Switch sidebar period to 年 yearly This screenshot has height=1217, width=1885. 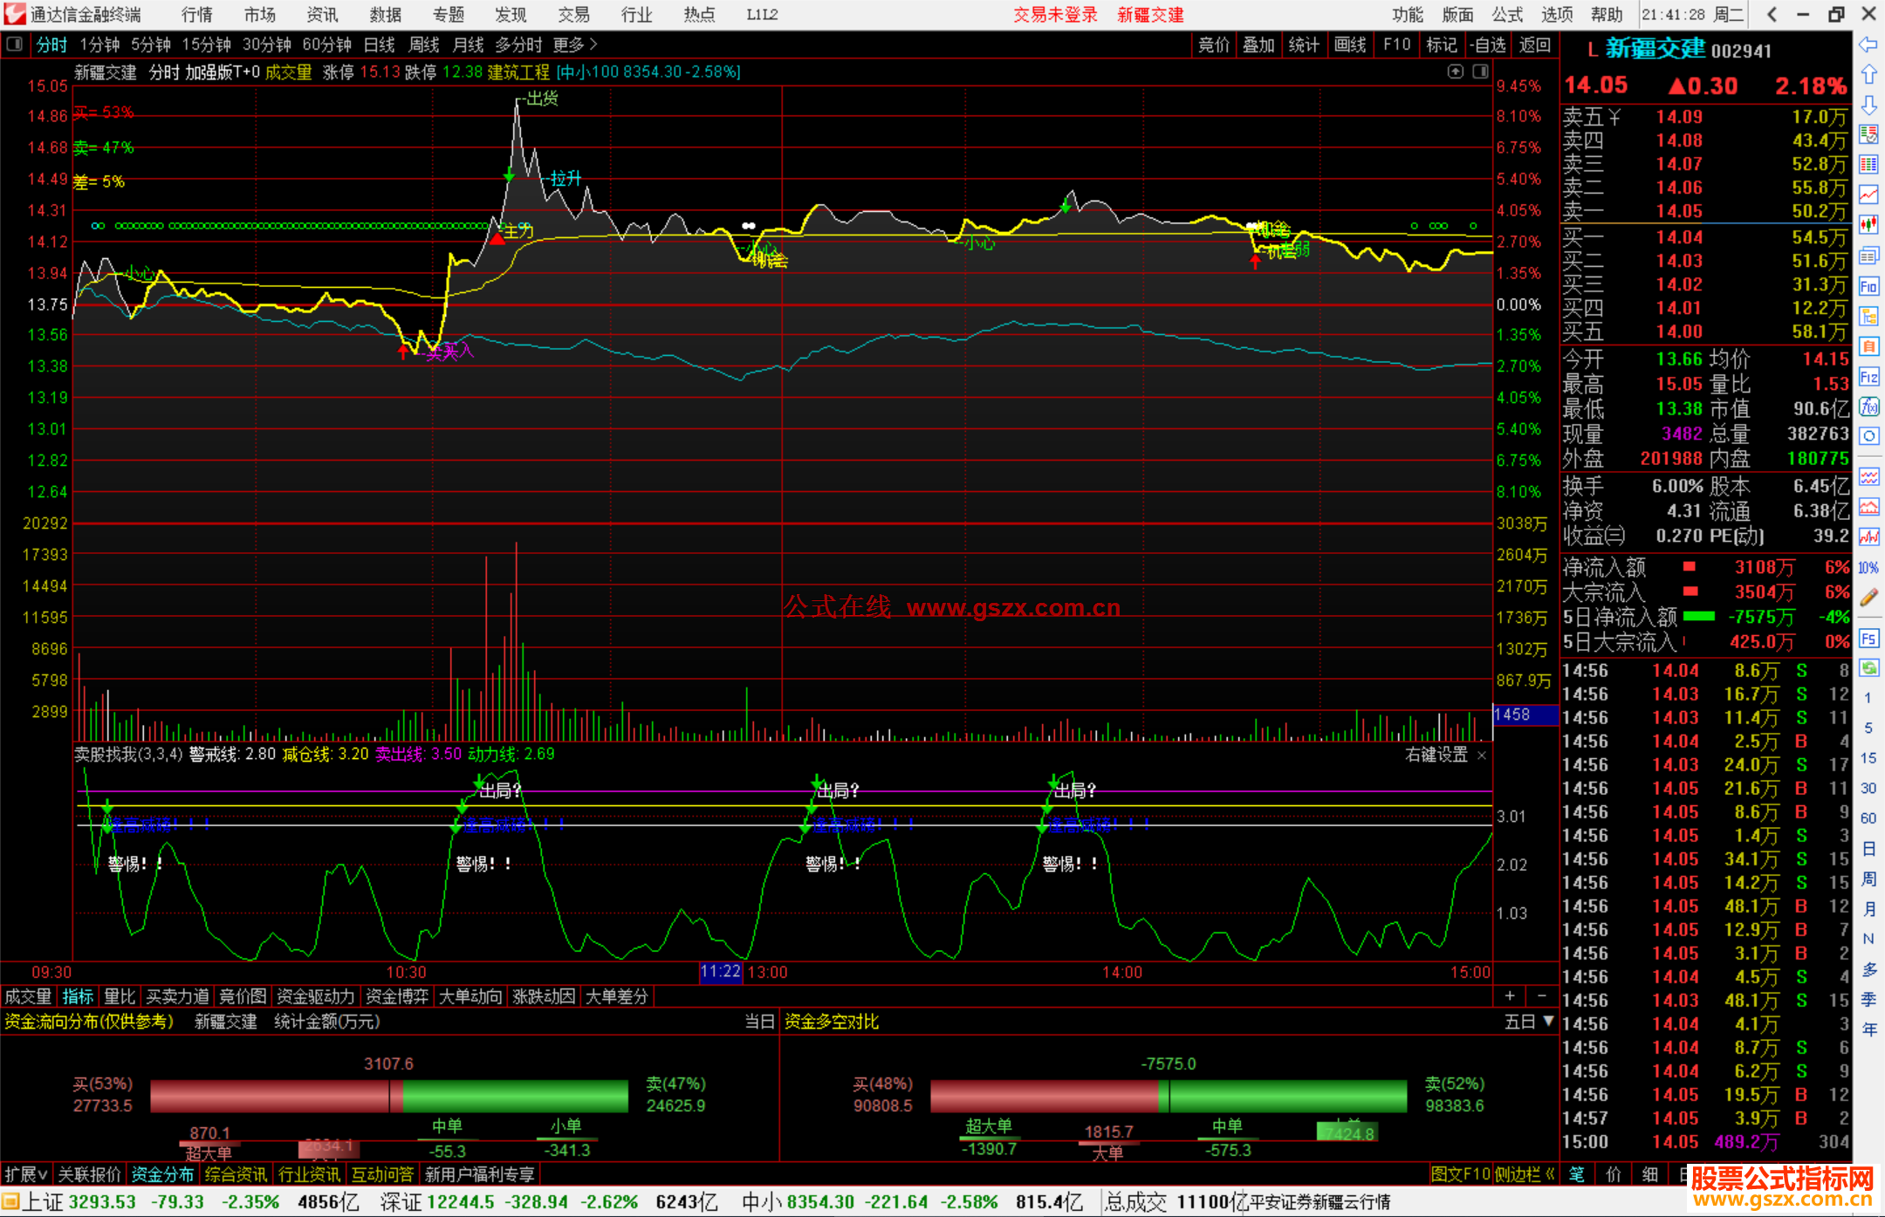1868,1029
